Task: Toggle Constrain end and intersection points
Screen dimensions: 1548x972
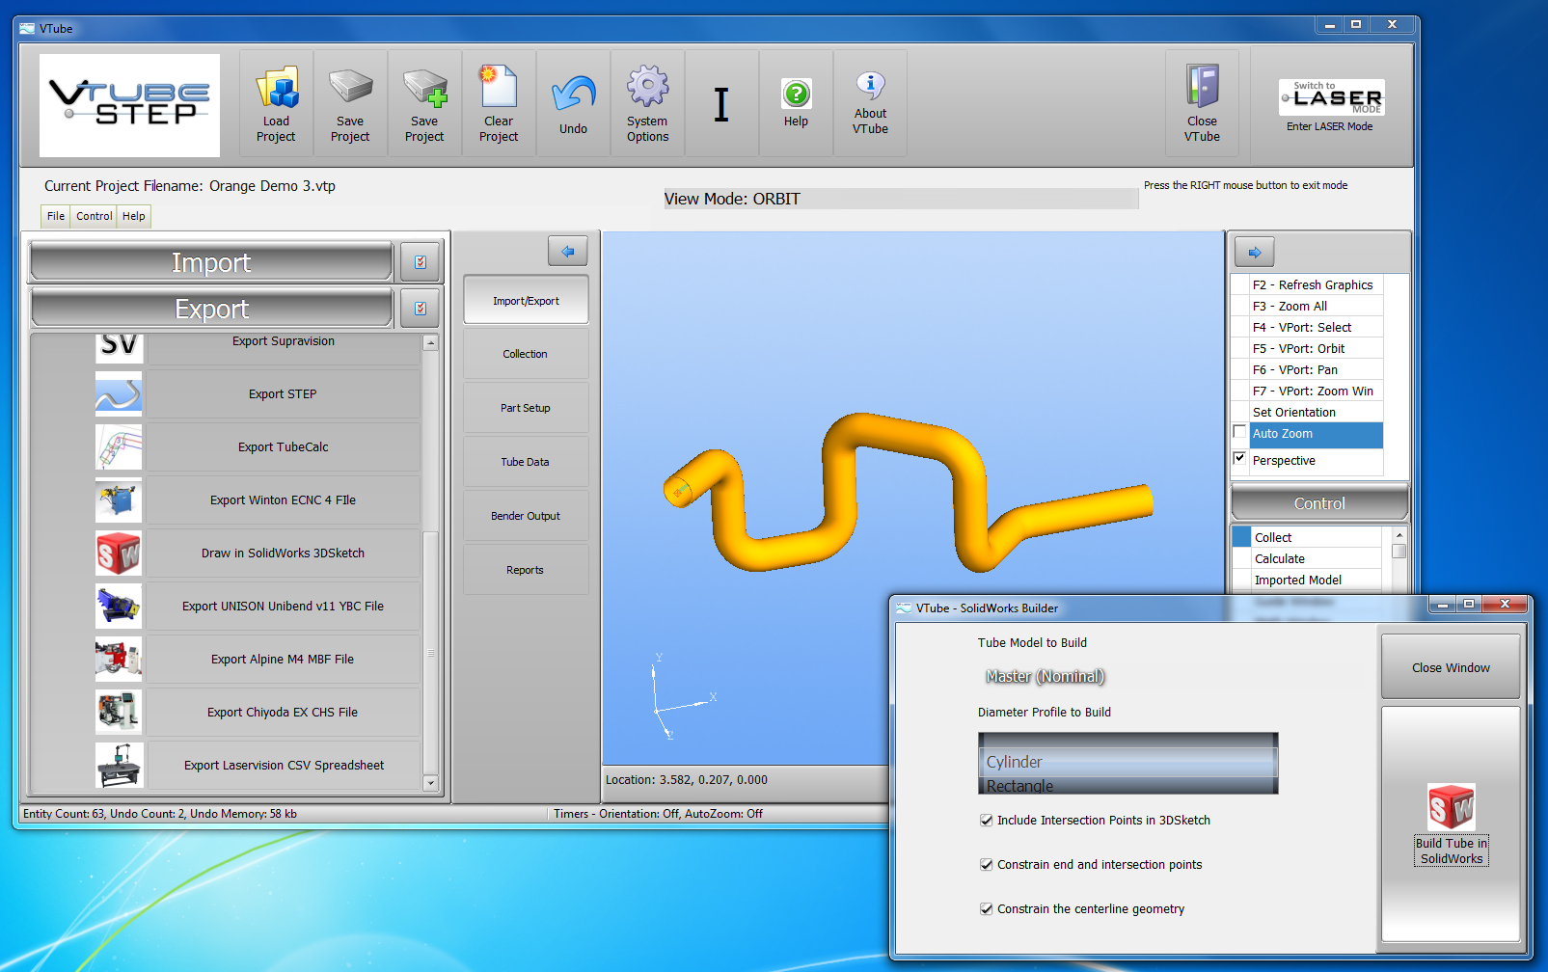Action: coord(986,865)
